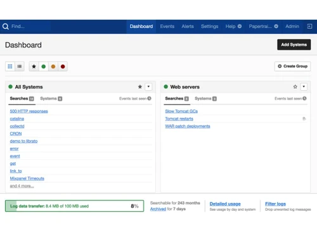Open the Archived link
317x238 pixels.
tap(158, 209)
